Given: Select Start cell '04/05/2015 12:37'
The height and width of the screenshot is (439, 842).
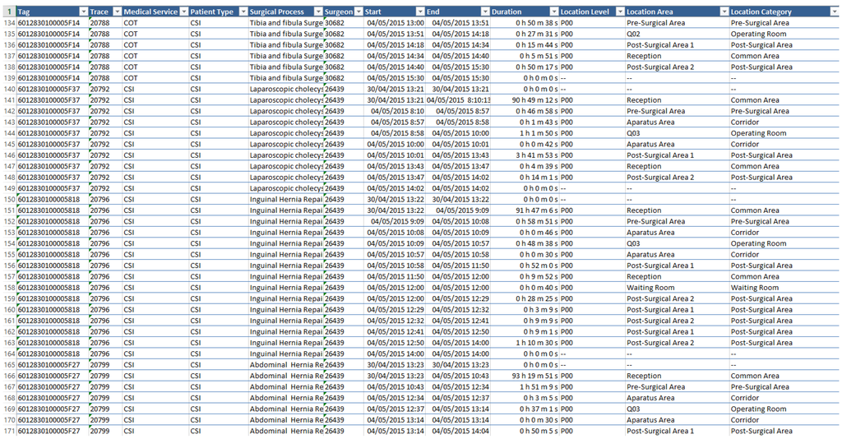Looking at the screenshot, I should pos(395,409).
